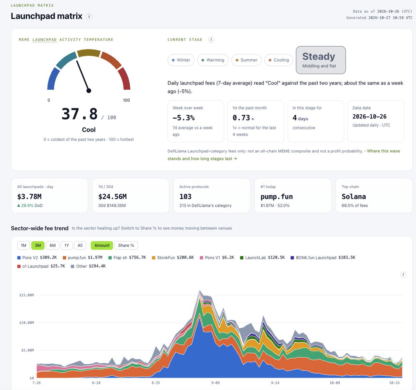This screenshot has height=390, width=416.
Task: Toggle Pons V2 legend swatch
Action: coord(19,258)
